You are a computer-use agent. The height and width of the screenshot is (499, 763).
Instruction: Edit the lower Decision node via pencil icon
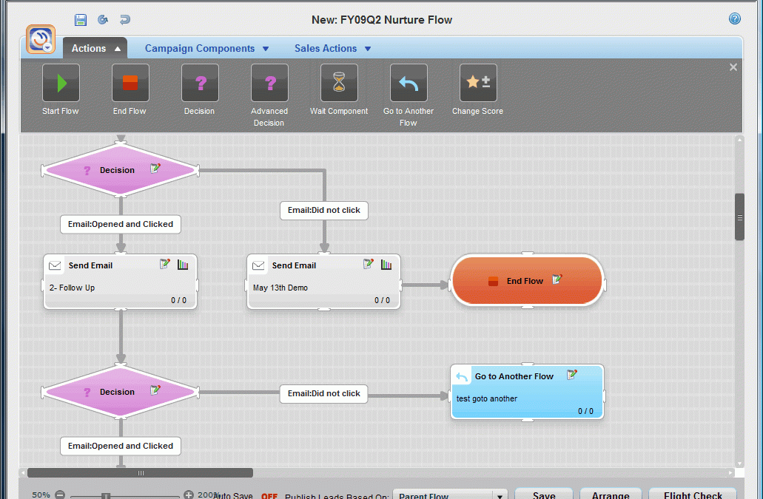(155, 390)
